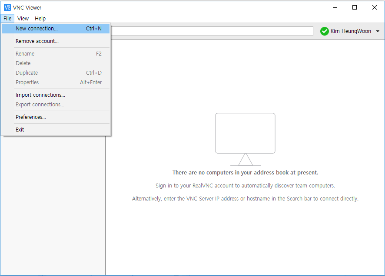Open the View menu
The height and width of the screenshot is (276, 385).
point(23,18)
